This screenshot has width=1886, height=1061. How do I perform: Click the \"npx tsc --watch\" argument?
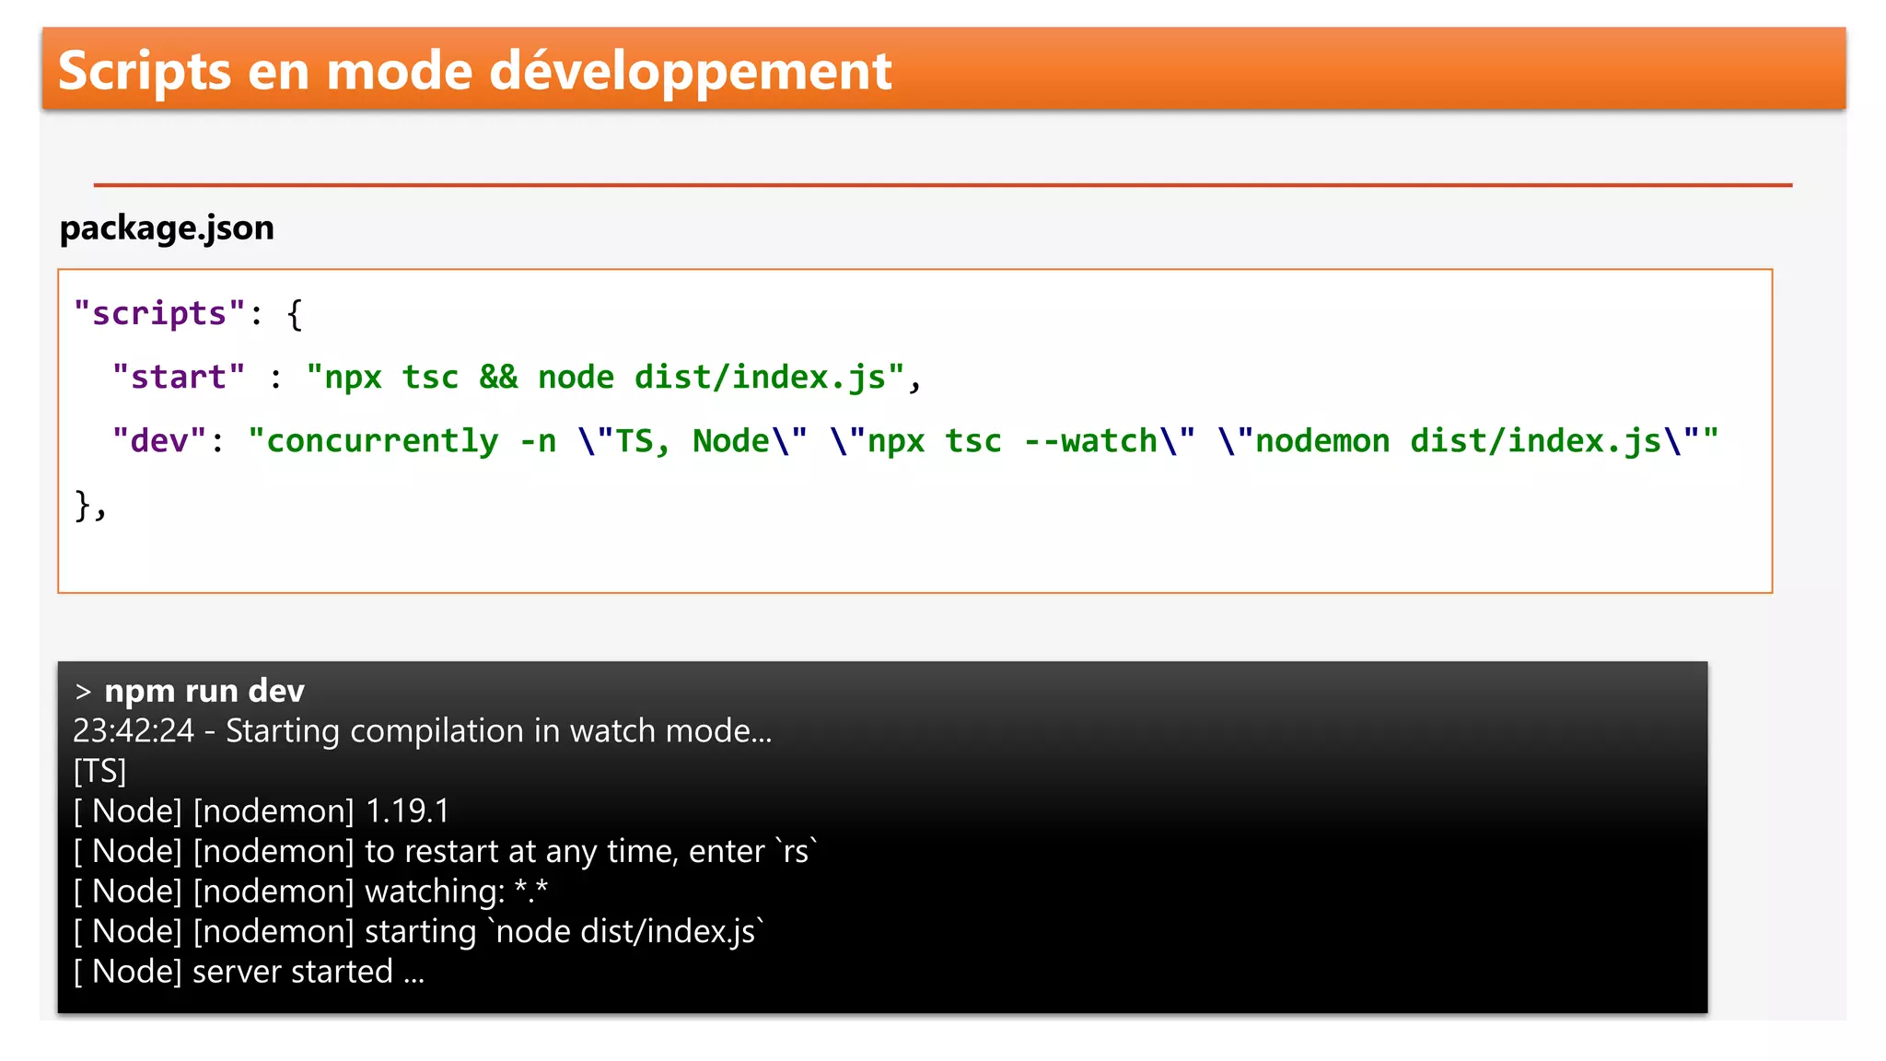click(1012, 441)
